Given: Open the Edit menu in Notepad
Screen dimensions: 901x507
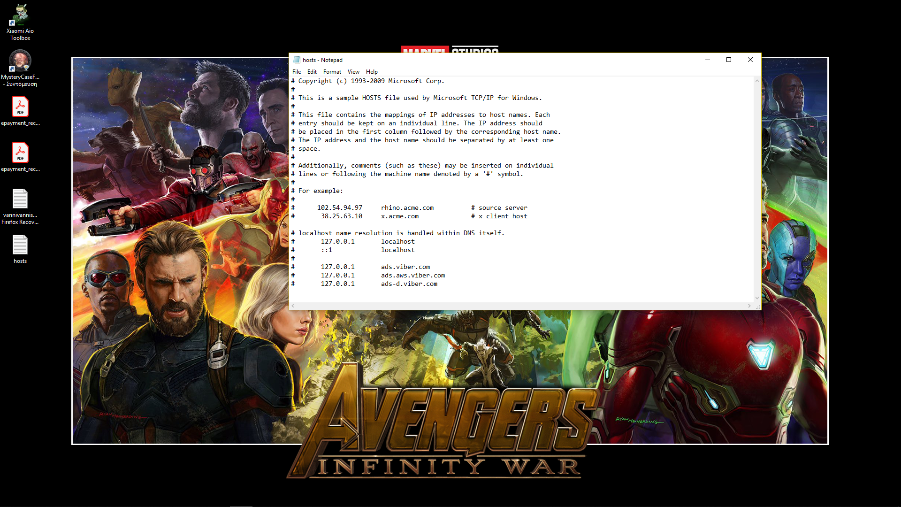Looking at the screenshot, I should 312,72.
